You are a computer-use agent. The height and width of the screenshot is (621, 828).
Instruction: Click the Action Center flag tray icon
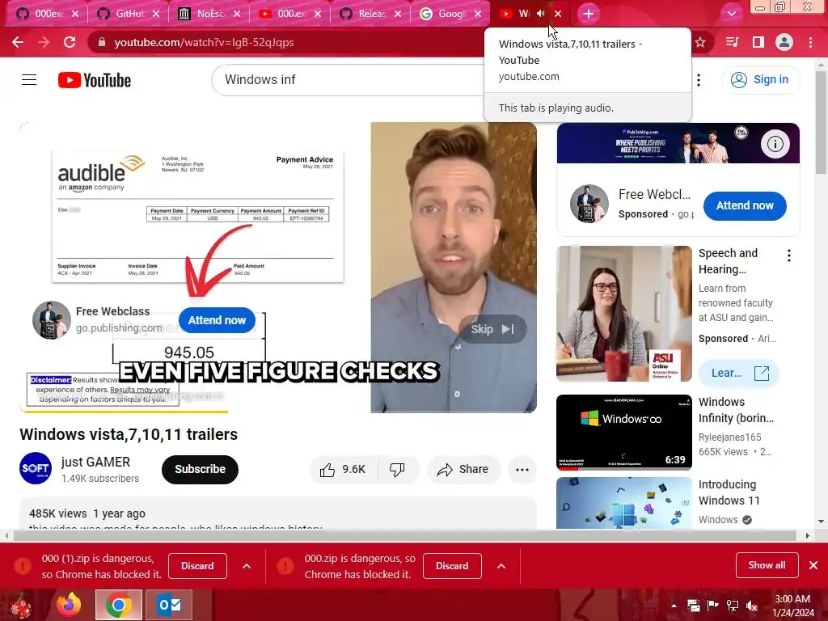(x=713, y=606)
